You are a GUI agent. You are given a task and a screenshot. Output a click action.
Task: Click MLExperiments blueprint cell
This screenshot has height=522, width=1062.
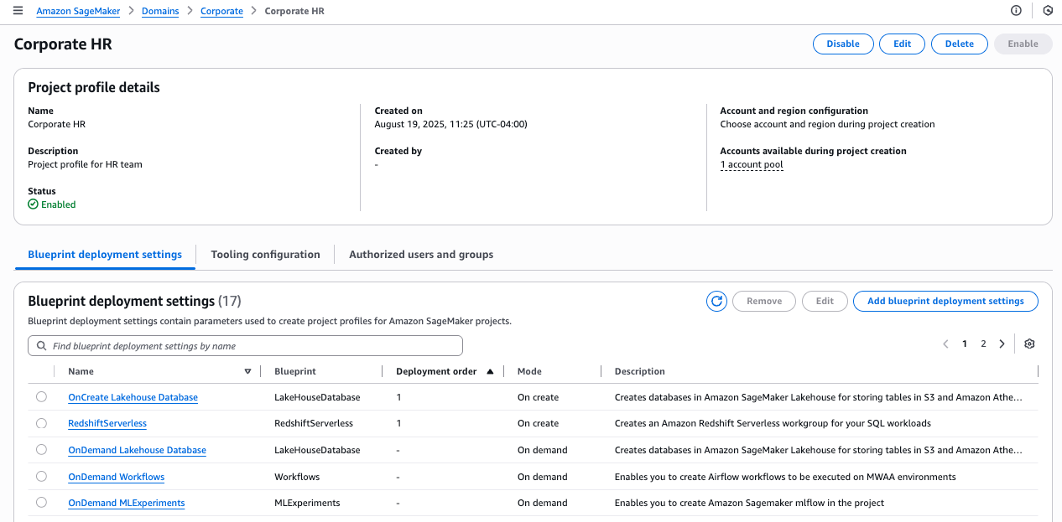tap(307, 503)
